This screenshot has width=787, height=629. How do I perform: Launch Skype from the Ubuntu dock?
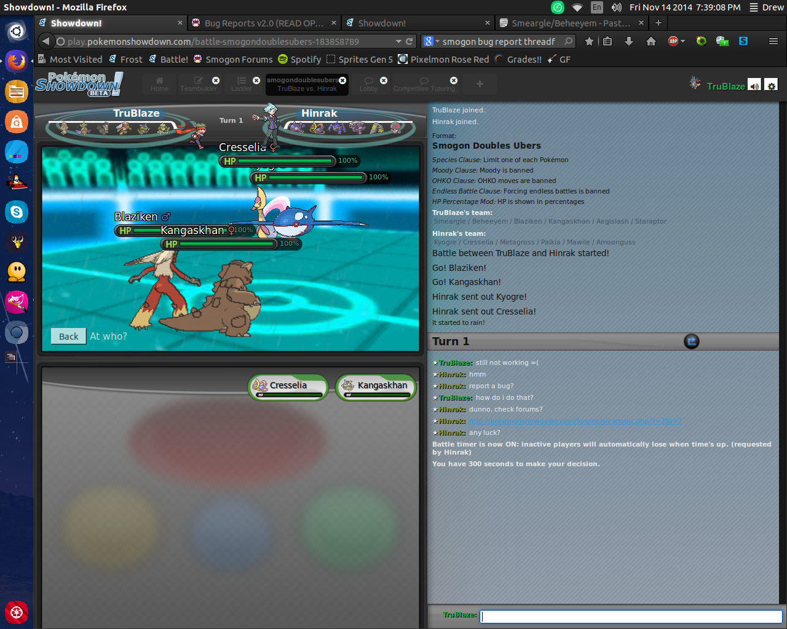(17, 212)
